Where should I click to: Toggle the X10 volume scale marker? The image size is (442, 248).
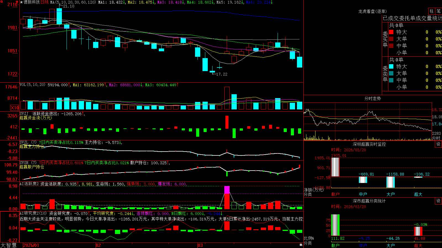pyautogui.click(x=15, y=108)
